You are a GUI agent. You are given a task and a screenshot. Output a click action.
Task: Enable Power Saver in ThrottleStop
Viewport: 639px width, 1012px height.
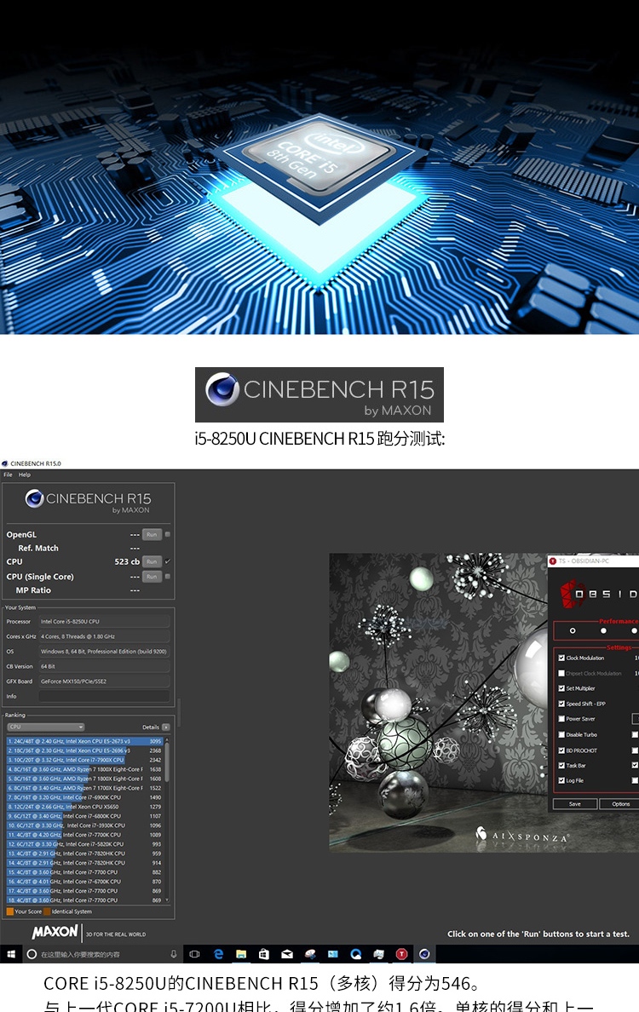click(561, 718)
